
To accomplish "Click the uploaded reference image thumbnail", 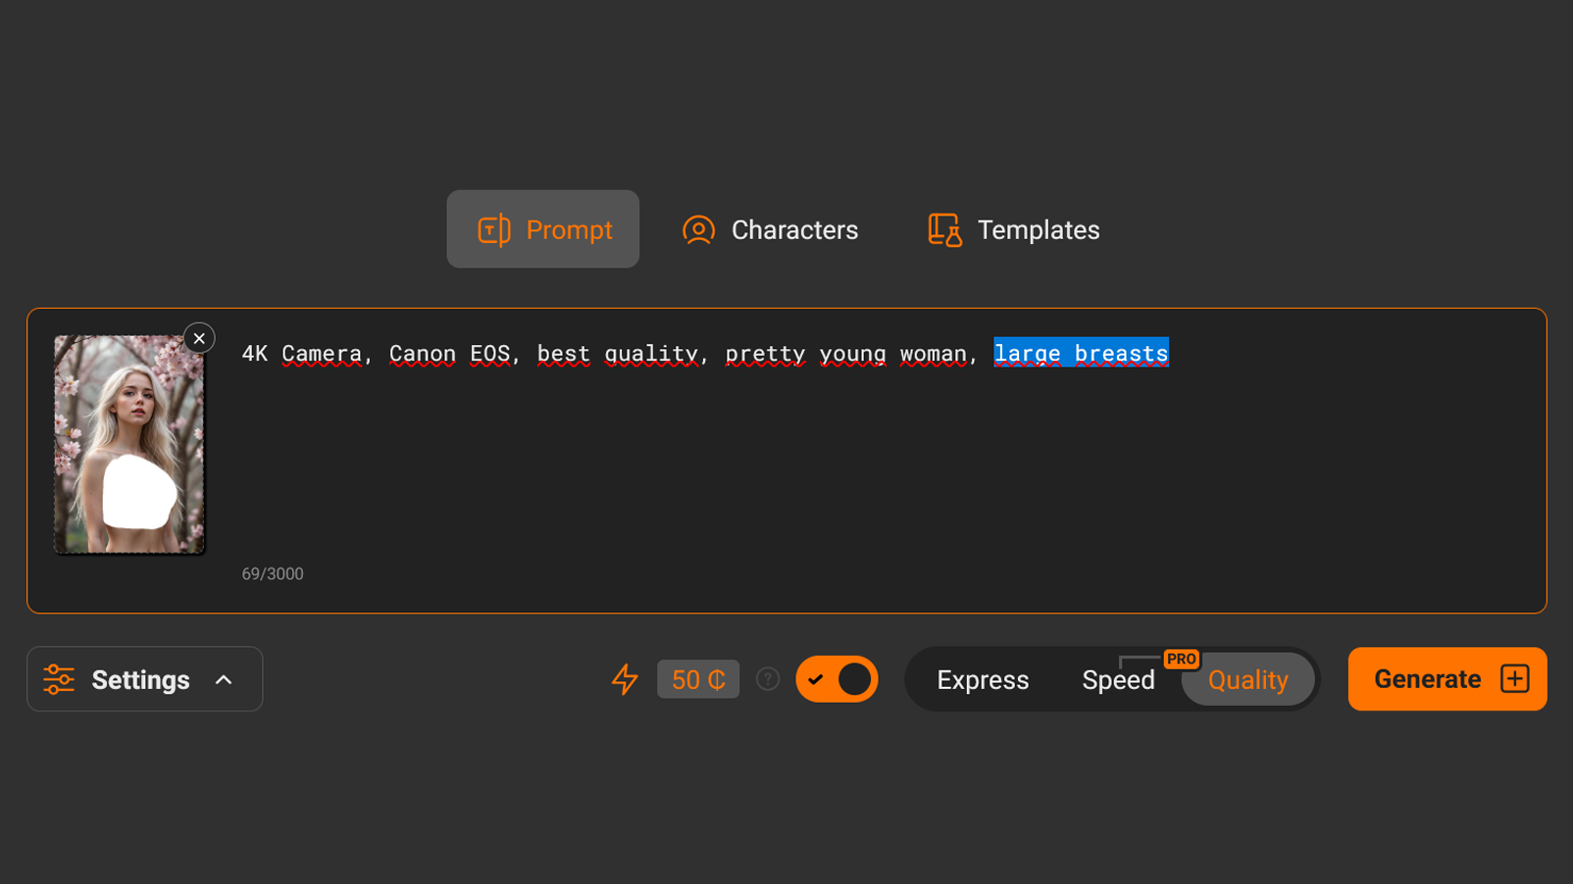I will (128, 446).
